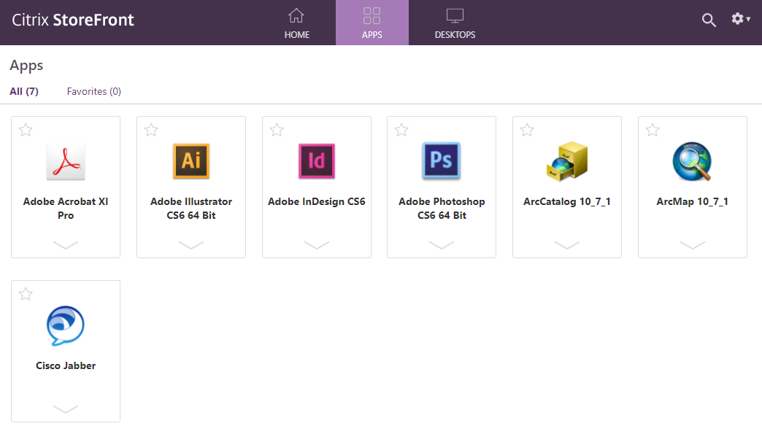Click the Citrix StoreFront logo text

point(73,20)
